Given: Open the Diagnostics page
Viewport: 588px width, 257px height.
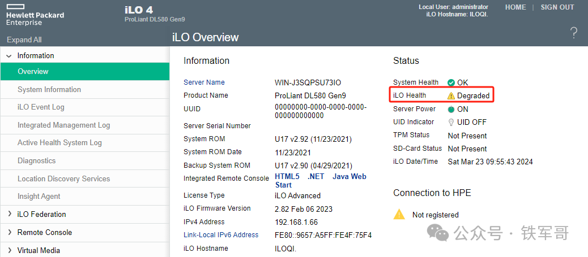Looking at the screenshot, I should point(85,160).
